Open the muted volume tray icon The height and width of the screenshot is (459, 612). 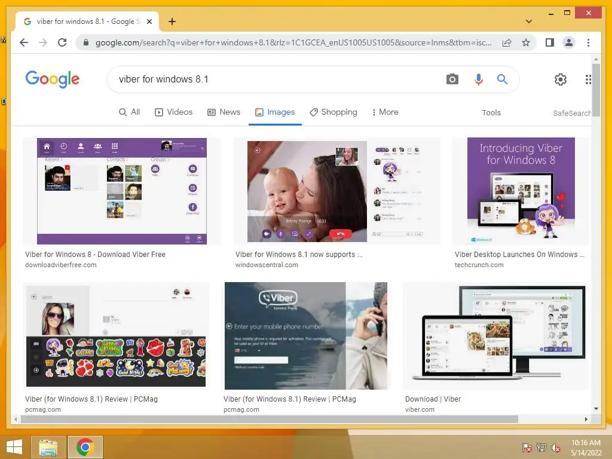(x=556, y=448)
